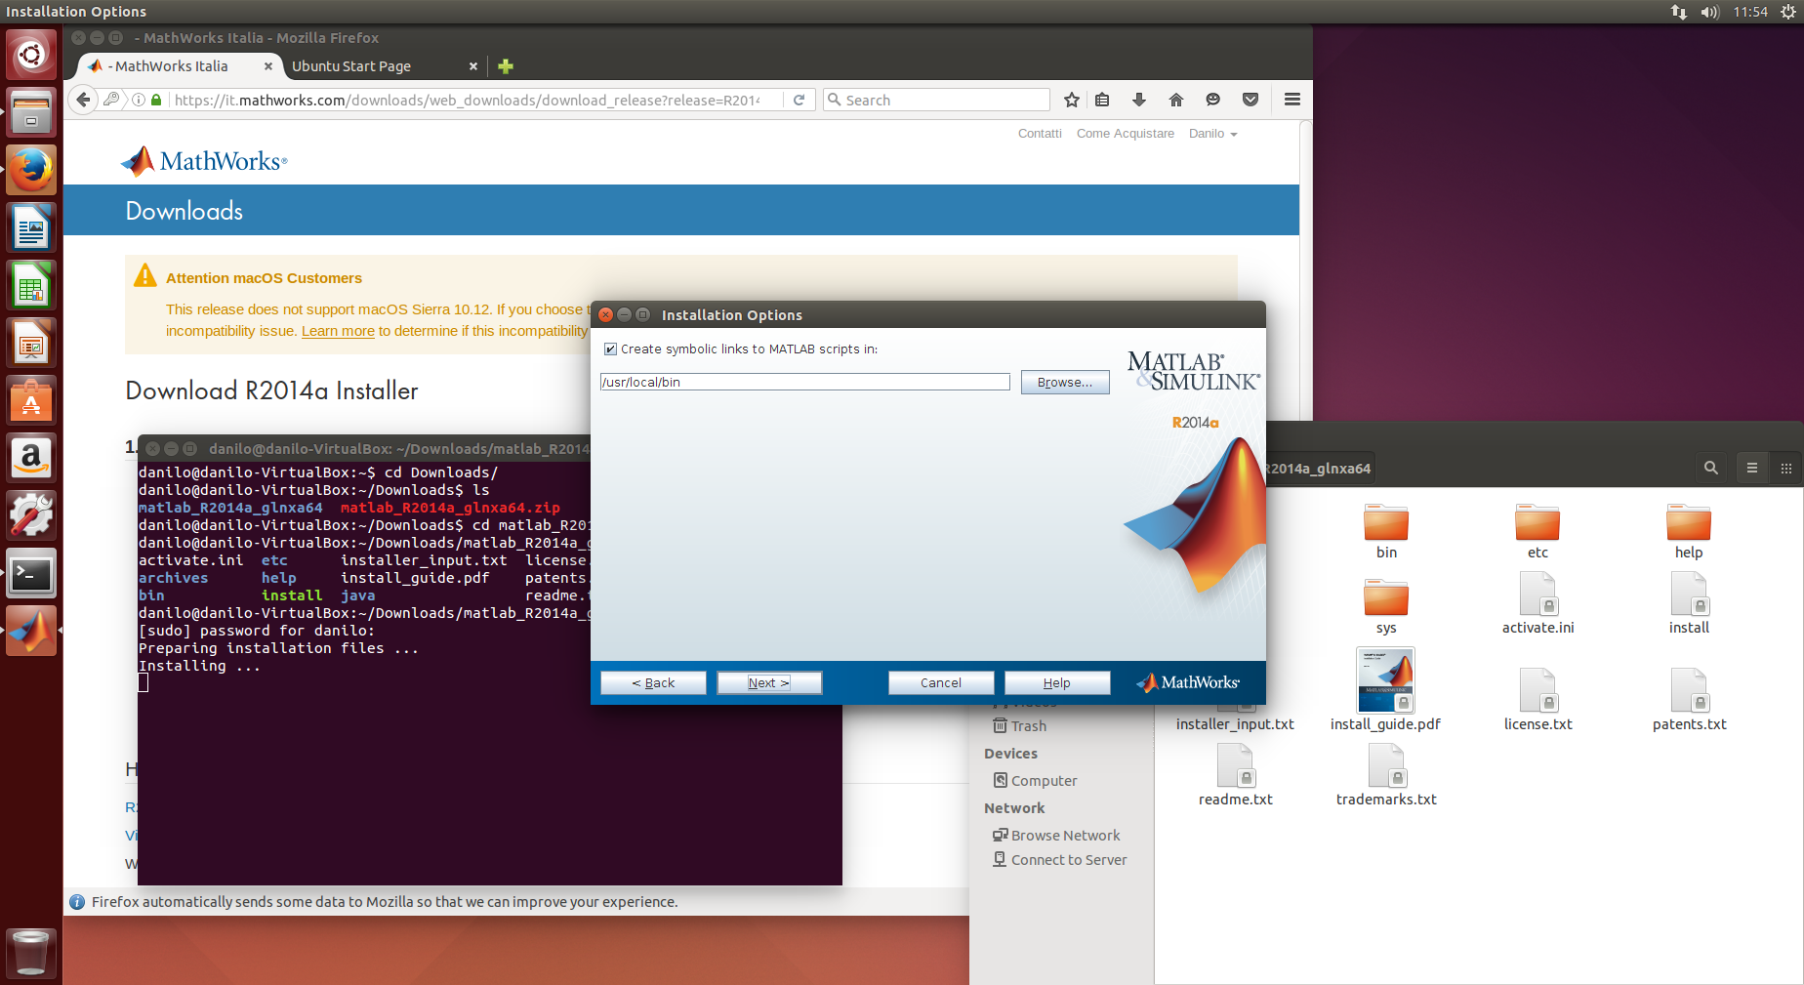This screenshot has width=1804, height=985.
Task: Reload the current page
Action: point(799,100)
